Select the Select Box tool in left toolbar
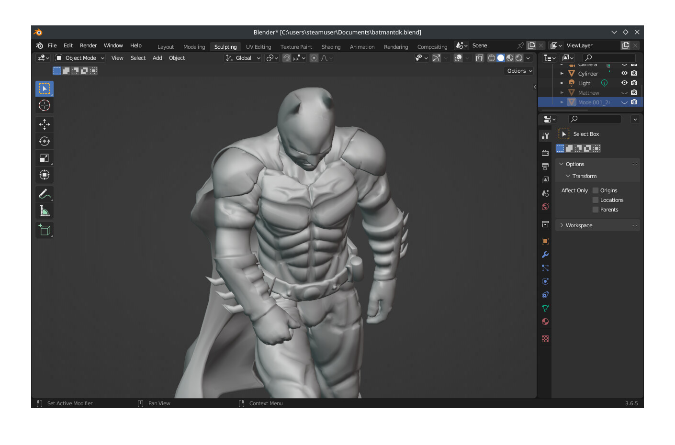 pos(45,89)
